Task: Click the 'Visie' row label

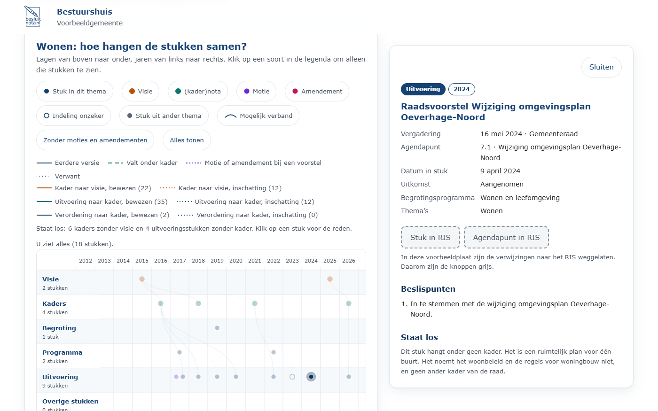Action: 50,279
